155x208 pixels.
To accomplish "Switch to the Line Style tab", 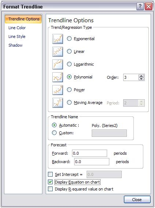I will pos(17,36).
